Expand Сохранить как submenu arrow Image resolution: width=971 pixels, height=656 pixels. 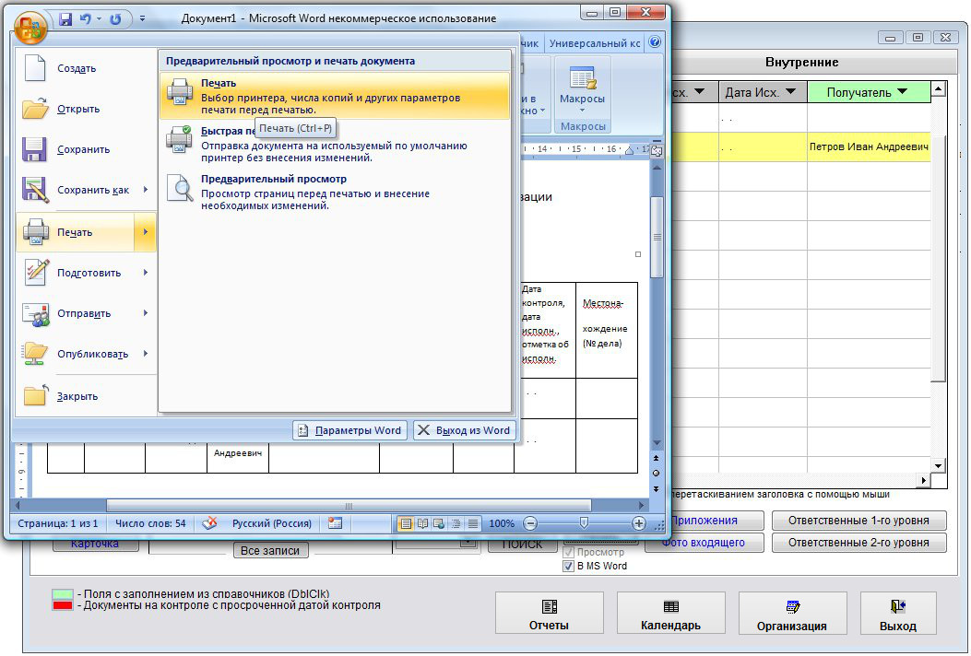tap(146, 190)
